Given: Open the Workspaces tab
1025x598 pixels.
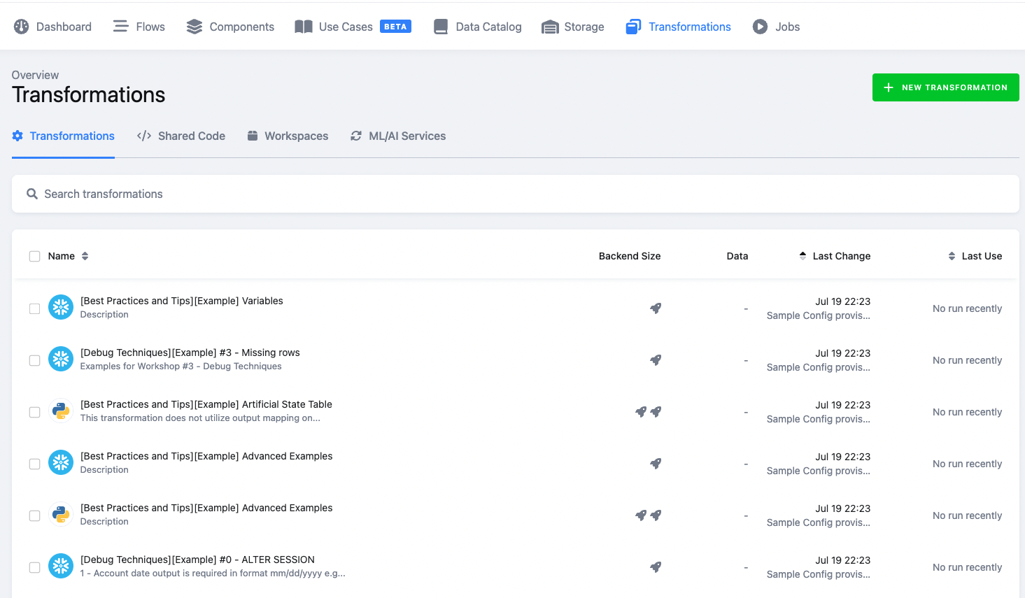Looking at the screenshot, I should pyautogui.click(x=288, y=136).
